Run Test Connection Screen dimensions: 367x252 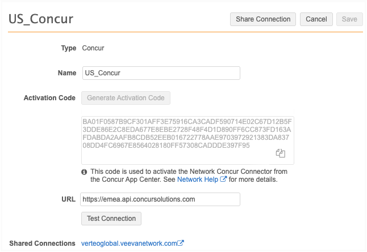tap(111, 219)
